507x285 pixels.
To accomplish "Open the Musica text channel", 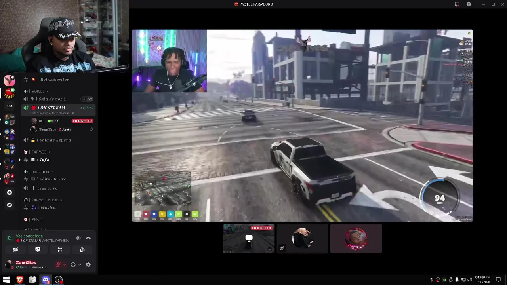I will 59,208.
